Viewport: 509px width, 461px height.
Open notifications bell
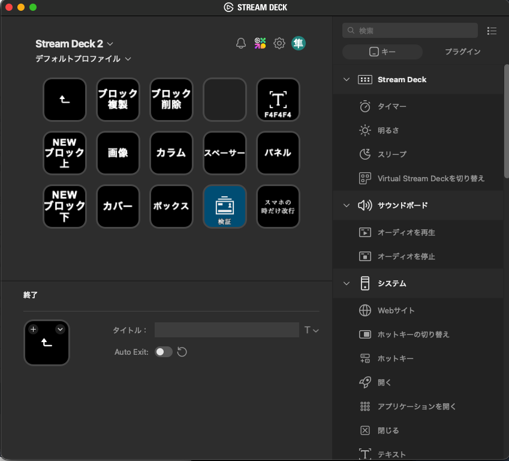(x=241, y=43)
